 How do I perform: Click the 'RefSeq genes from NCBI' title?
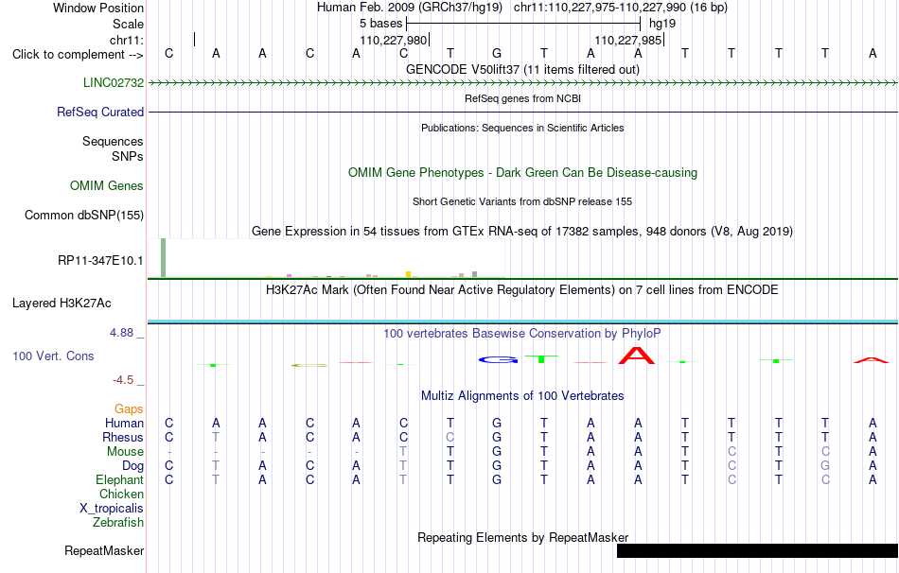523,98
